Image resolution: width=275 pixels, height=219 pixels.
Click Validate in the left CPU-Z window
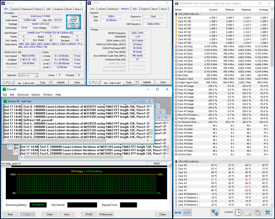click(x=61, y=82)
